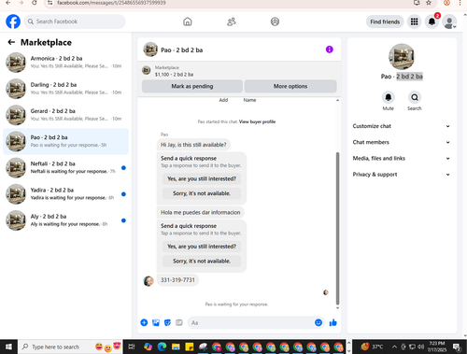Viewport: 467px width, 354px height.
Task: Click the phone number 331-319-7731 message
Action: pos(177,280)
